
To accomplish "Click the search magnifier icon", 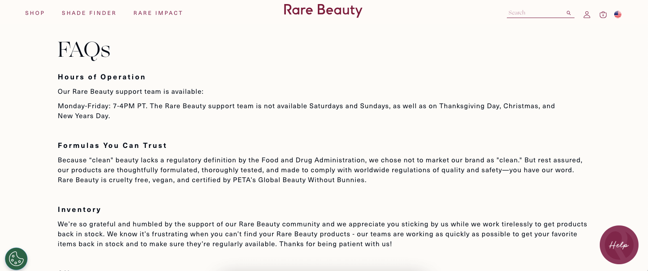I will click(x=569, y=13).
